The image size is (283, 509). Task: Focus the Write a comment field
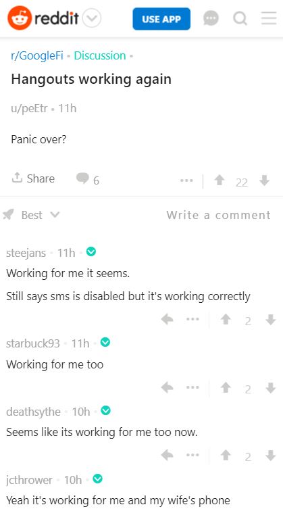click(218, 215)
